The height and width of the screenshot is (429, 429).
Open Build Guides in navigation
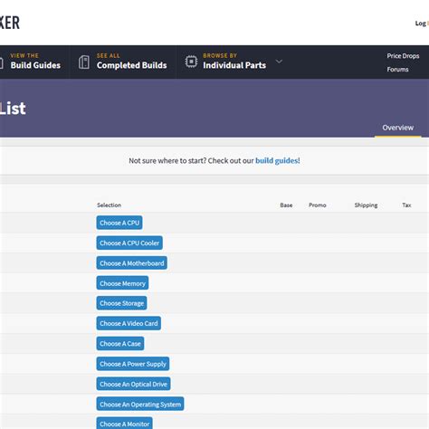tap(35, 61)
